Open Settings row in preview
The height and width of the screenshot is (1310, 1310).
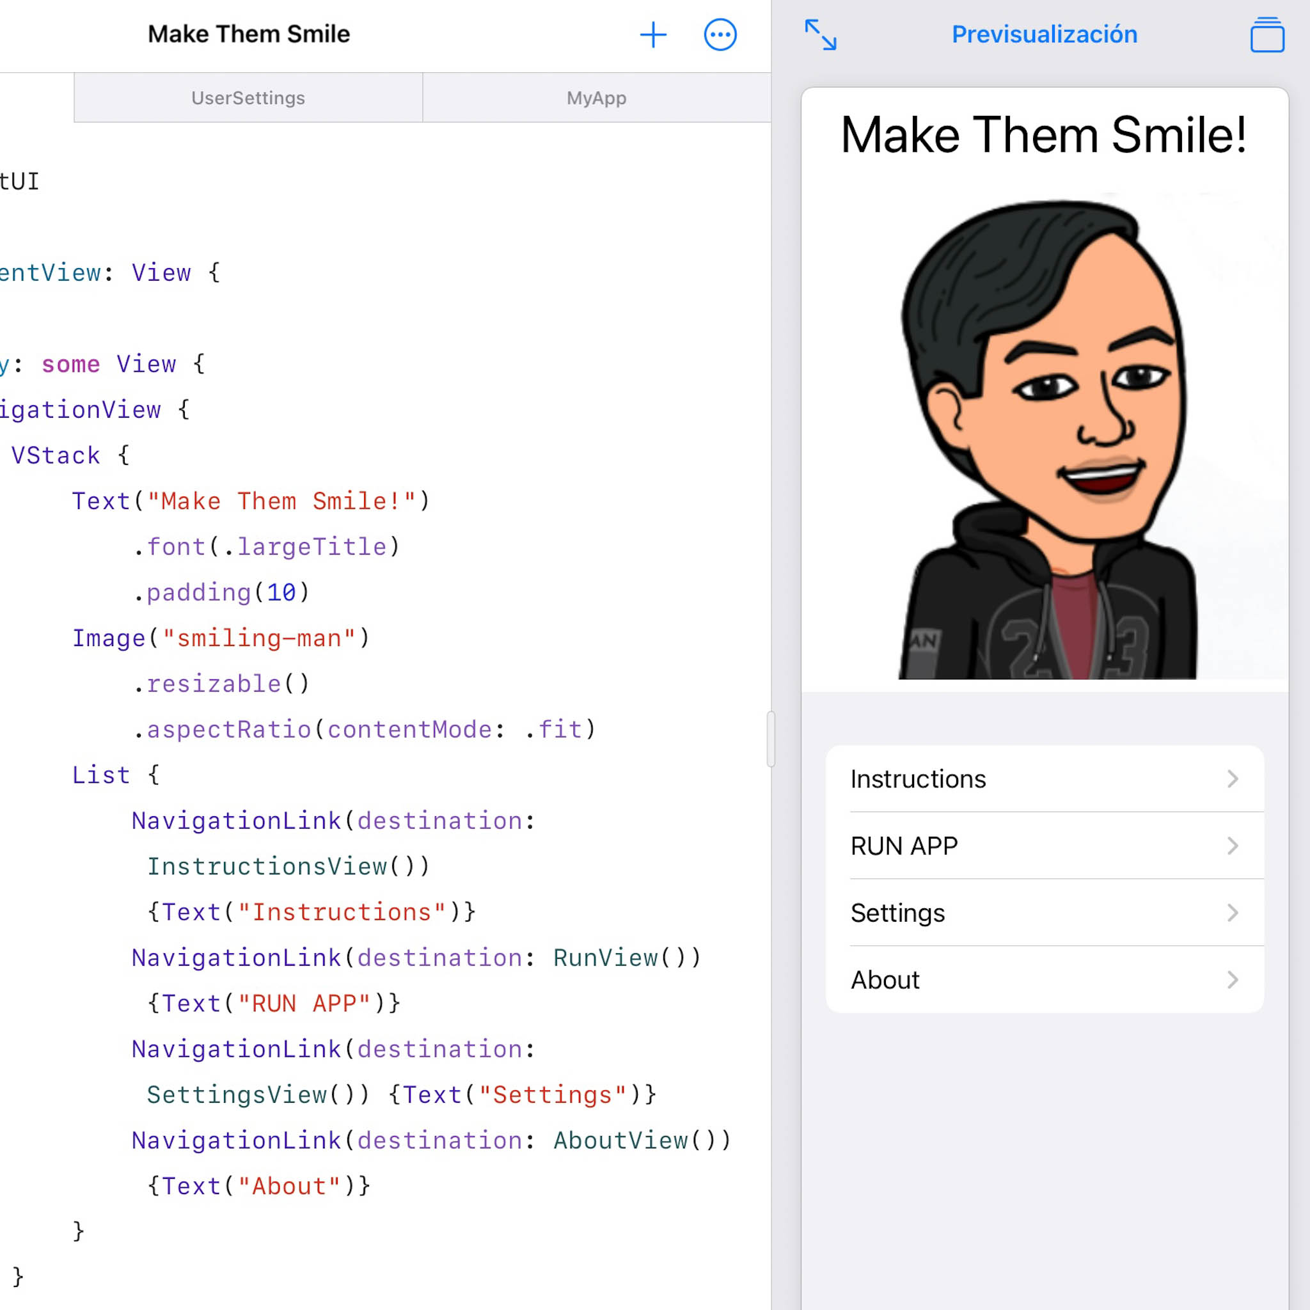tap(1044, 913)
